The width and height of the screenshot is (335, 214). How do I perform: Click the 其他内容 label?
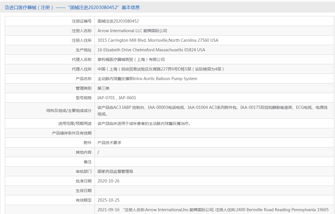[x=84, y=152]
